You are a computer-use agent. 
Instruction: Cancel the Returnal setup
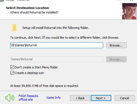click(125, 98)
